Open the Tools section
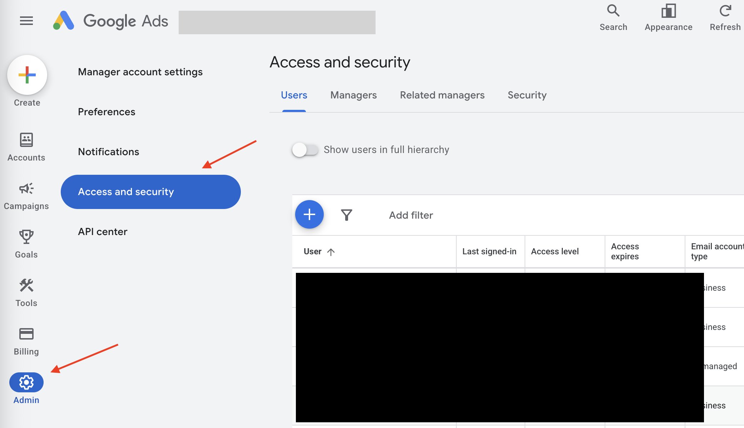 coord(26,293)
